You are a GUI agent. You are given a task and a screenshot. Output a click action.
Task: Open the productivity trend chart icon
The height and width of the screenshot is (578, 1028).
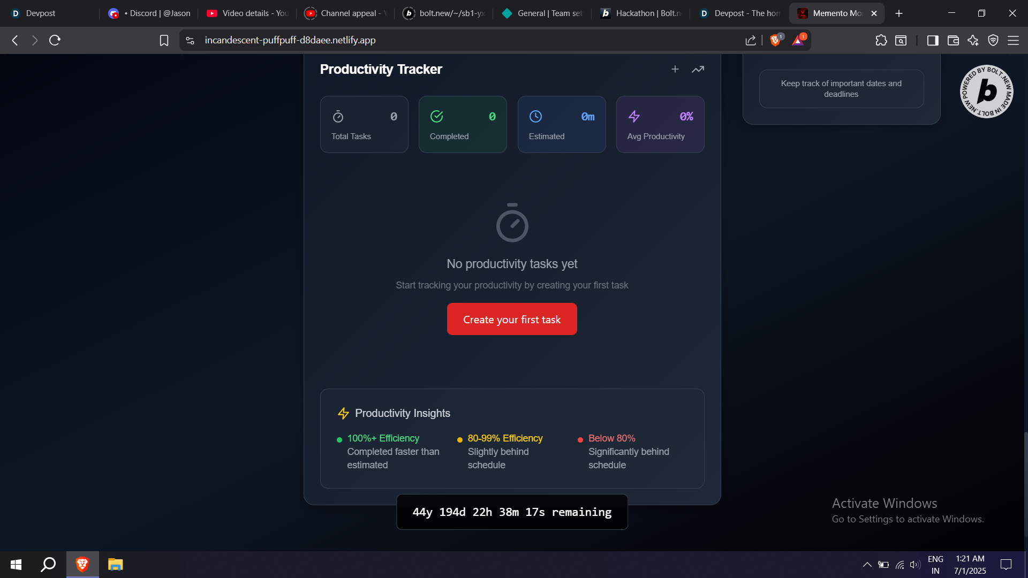698,69
